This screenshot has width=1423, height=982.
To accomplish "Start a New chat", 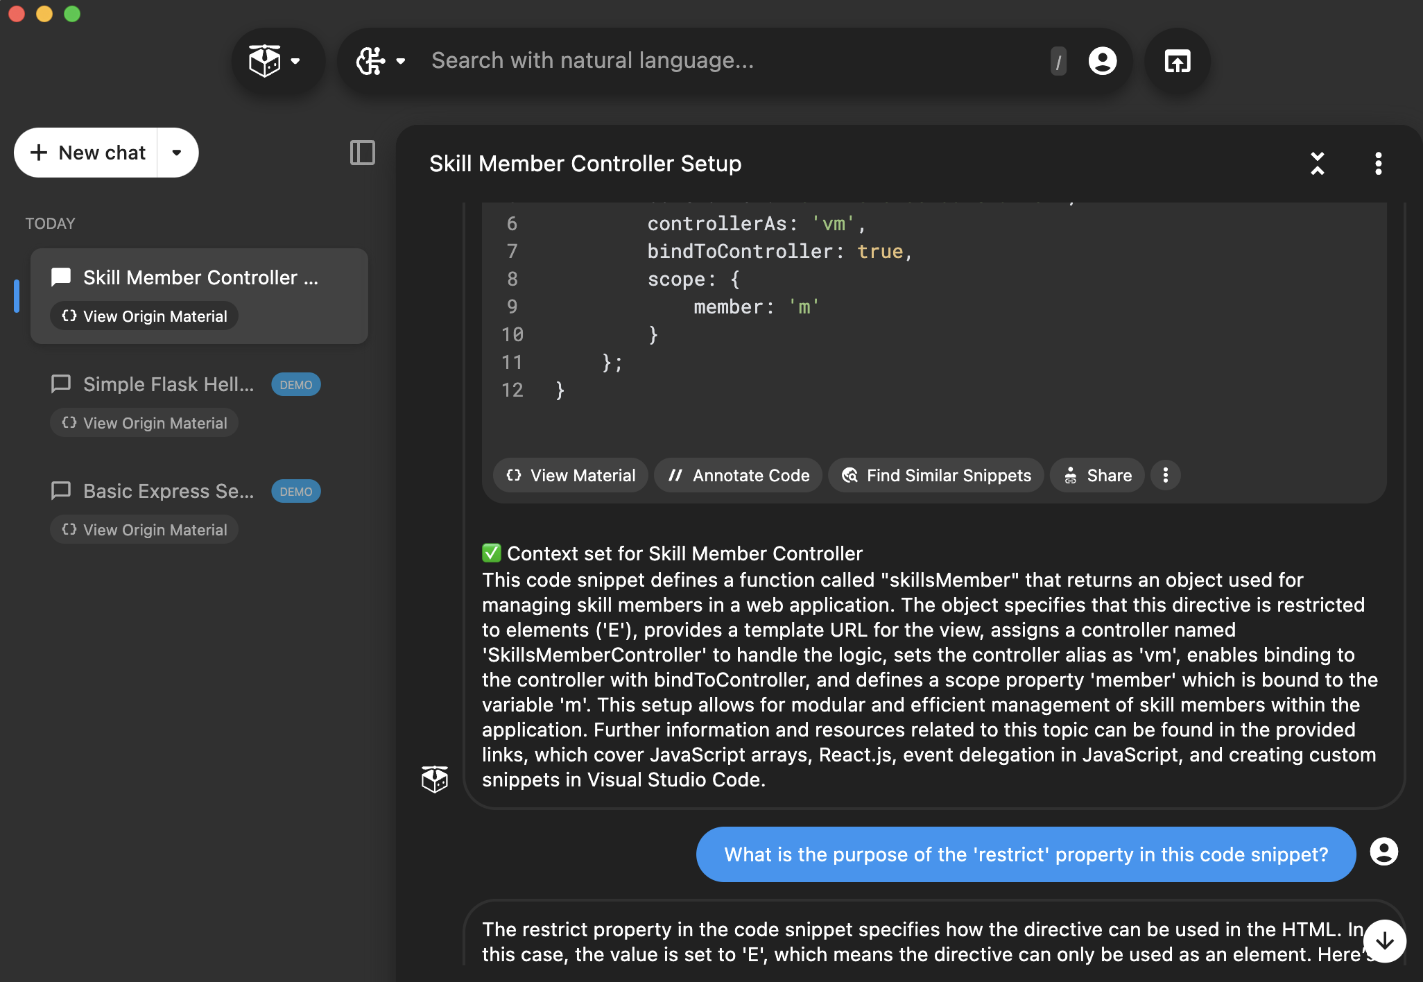I will [88, 153].
